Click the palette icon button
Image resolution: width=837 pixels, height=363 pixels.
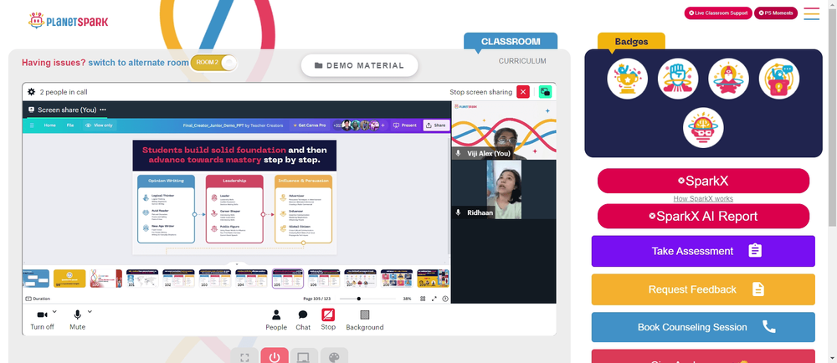334,356
